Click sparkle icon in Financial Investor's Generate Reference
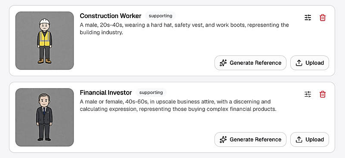The image size is (345, 158). (x=223, y=140)
